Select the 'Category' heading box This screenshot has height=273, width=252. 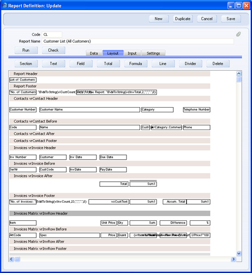[x=157, y=109]
